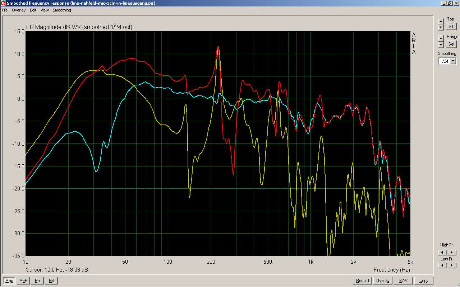Viewport: 460px width, 287px height.
Task: Click Low Fr left arrow
Action: click(443, 265)
